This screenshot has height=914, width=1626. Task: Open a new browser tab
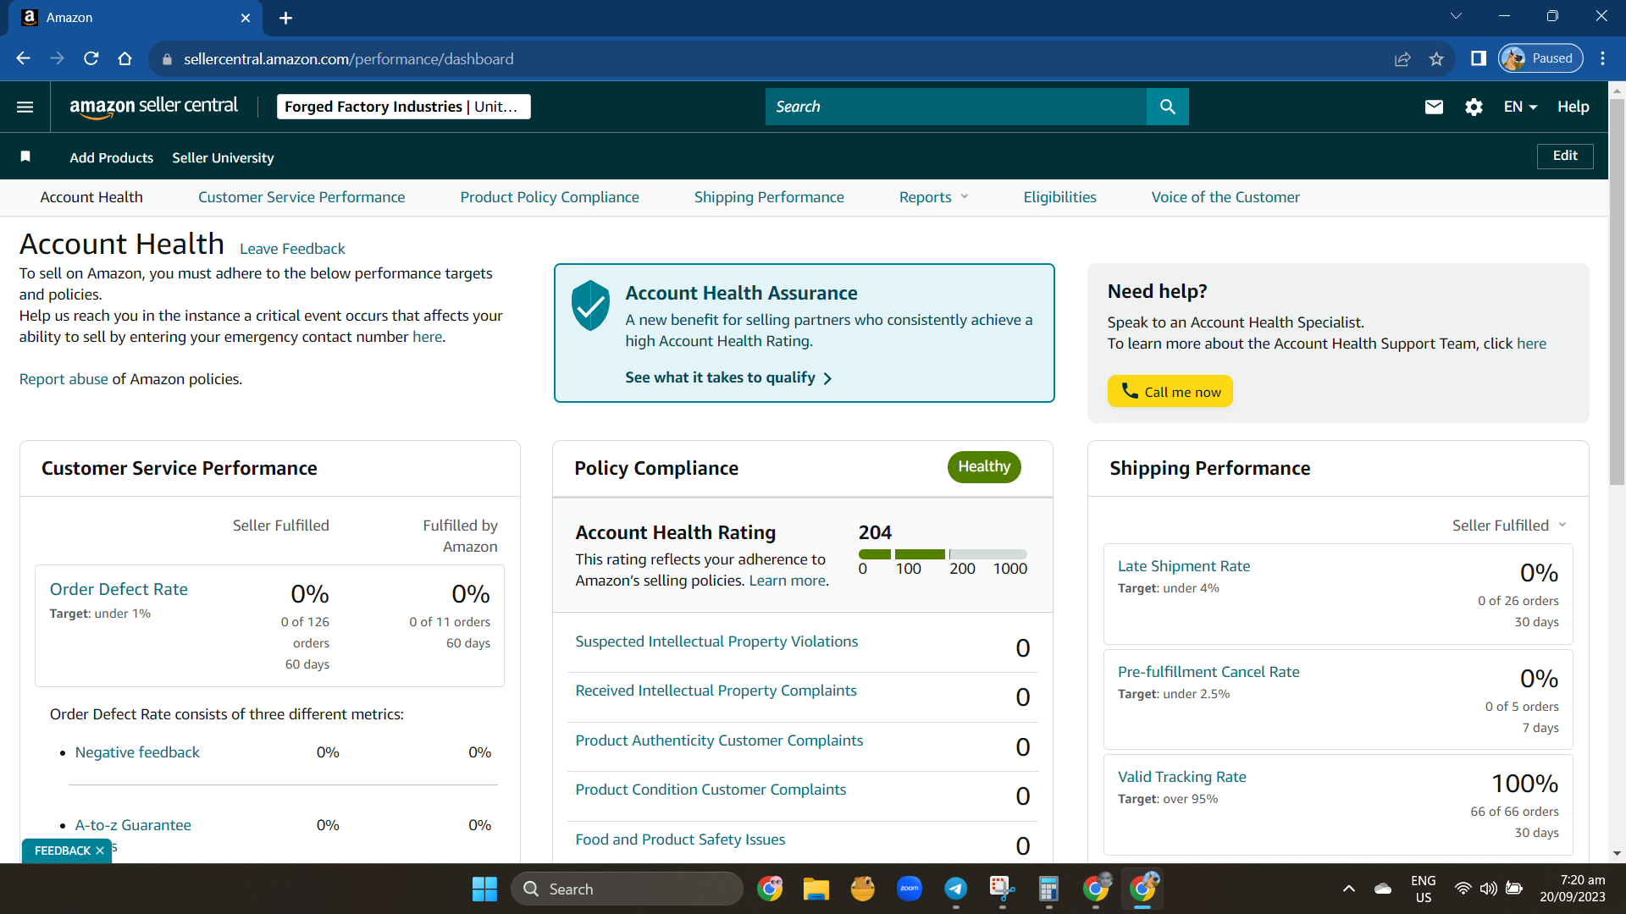[286, 18]
